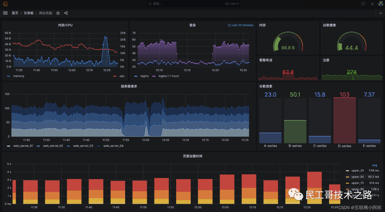Click the clock icon beside Last 20 minutes
The height and width of the screenshot is (212, 385).
point(229,25)
